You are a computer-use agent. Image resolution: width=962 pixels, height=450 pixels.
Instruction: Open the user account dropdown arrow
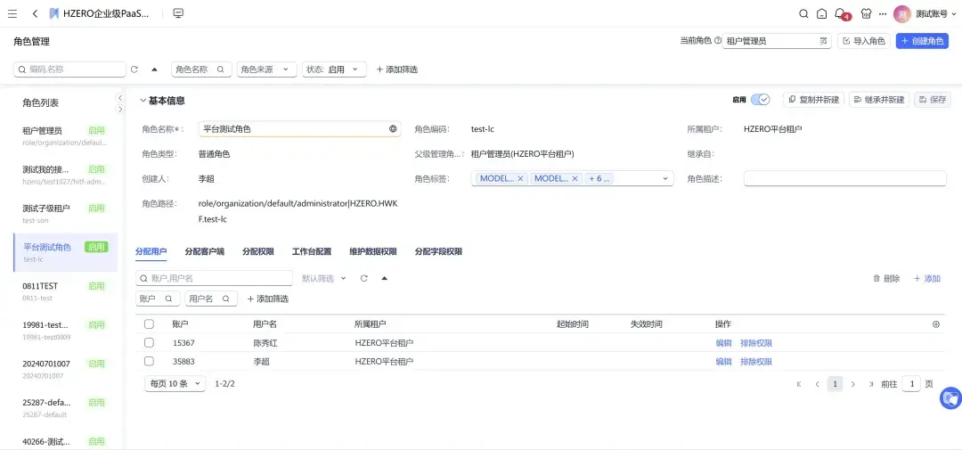pos(955,13)
